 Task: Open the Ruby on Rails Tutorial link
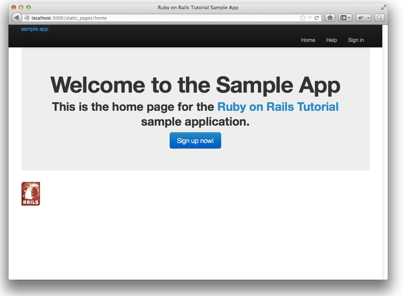pos(278,107)
